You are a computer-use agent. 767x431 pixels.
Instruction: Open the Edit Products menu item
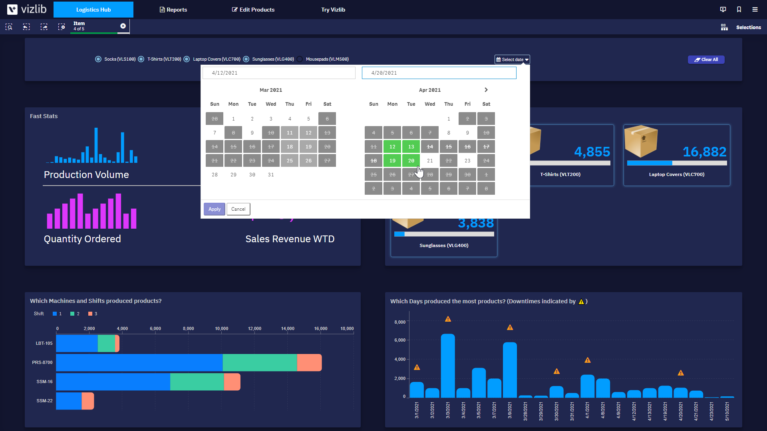253,9
